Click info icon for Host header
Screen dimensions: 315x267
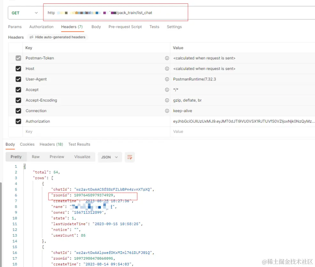[167, 69]
